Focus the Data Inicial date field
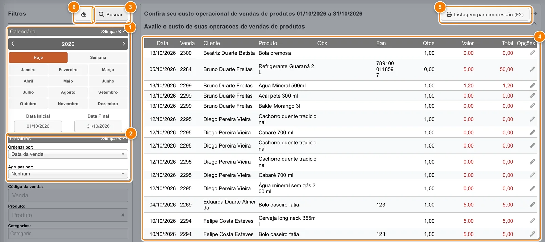This screenshot has width=545, height=242. tap(38, 126)
